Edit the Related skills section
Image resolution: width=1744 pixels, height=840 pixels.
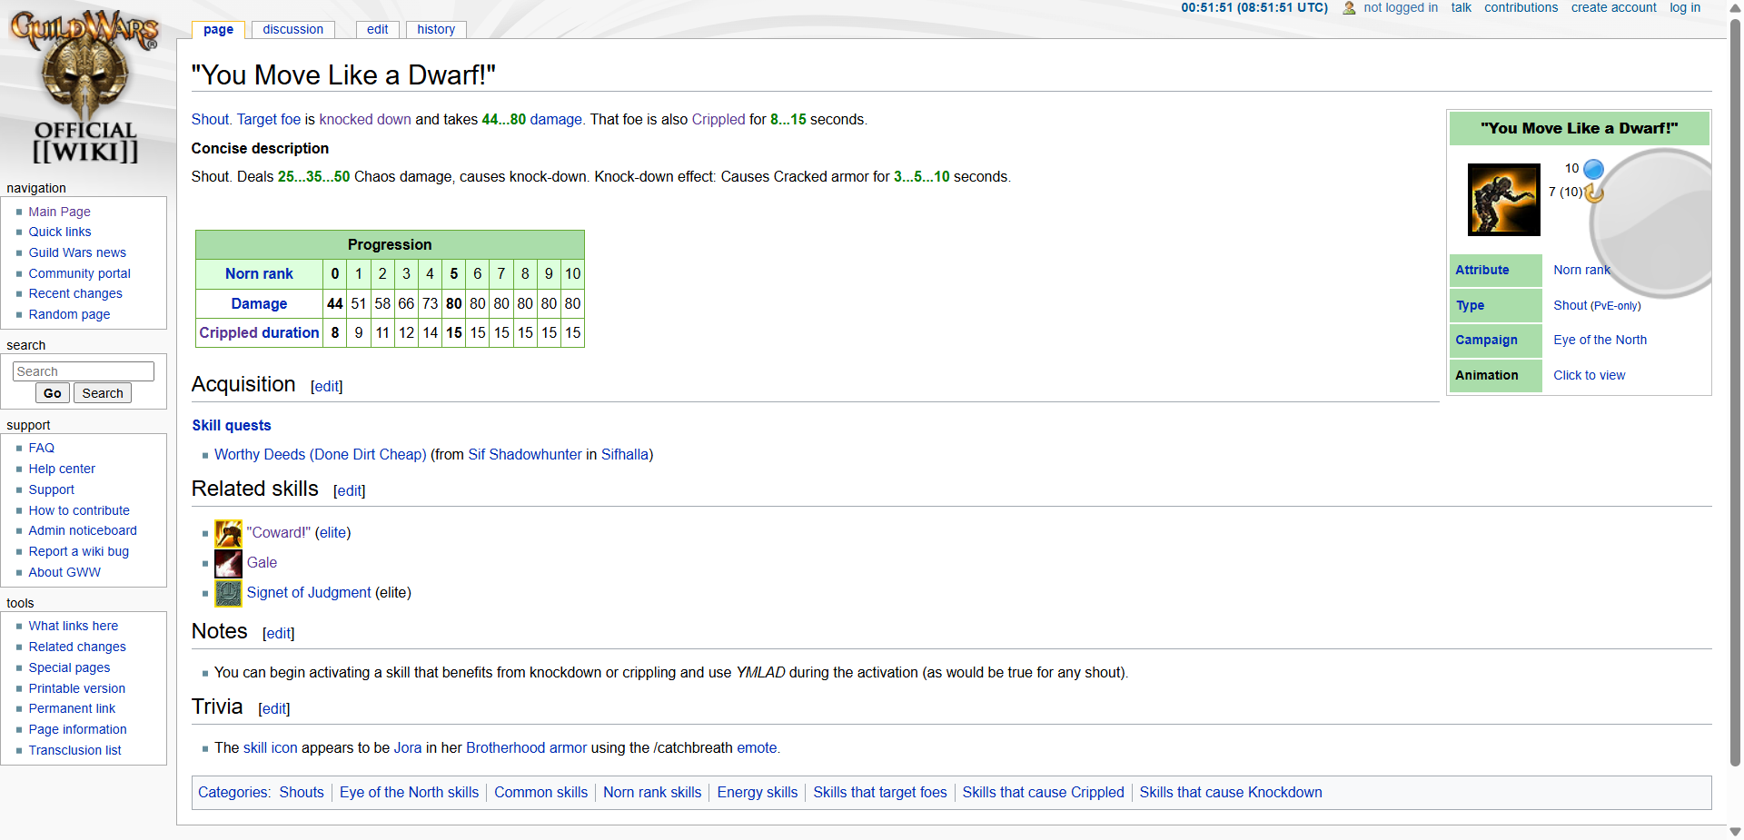(349, 490)
